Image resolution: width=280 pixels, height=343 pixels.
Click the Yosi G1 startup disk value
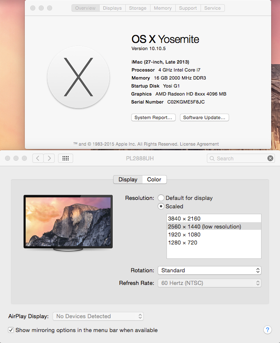coord(171,86)
